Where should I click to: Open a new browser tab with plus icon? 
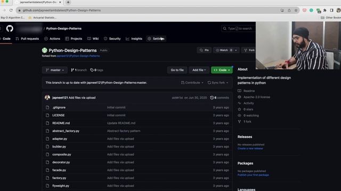point(68,2)
